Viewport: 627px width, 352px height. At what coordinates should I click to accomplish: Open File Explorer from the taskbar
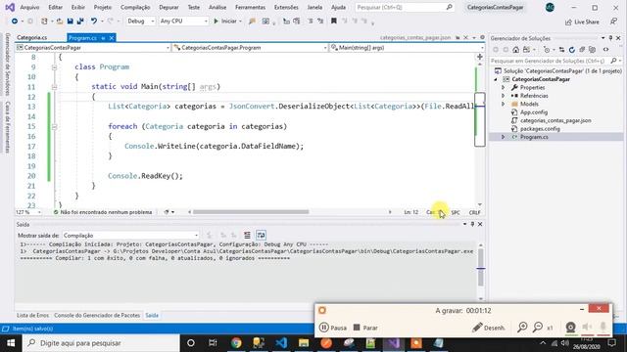(x=304, y=343)
